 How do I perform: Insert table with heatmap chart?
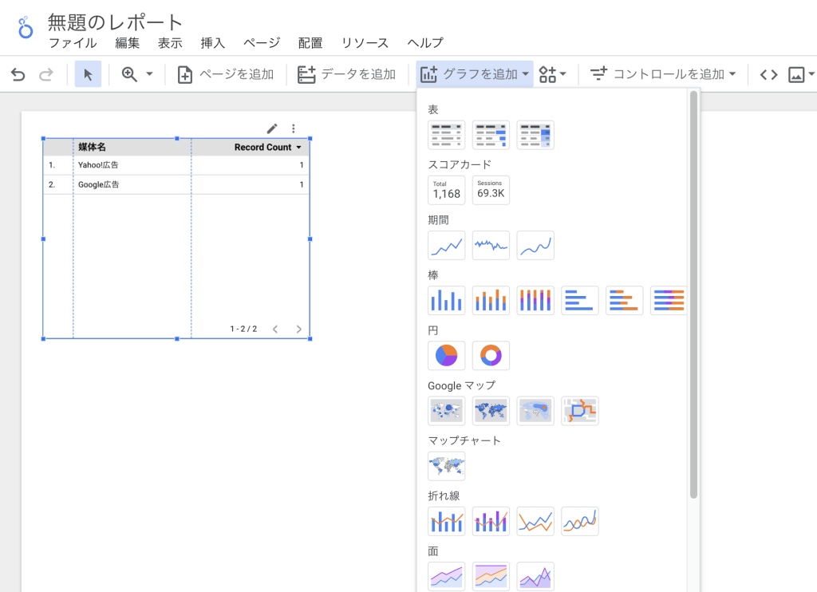(x=535, y=135)
